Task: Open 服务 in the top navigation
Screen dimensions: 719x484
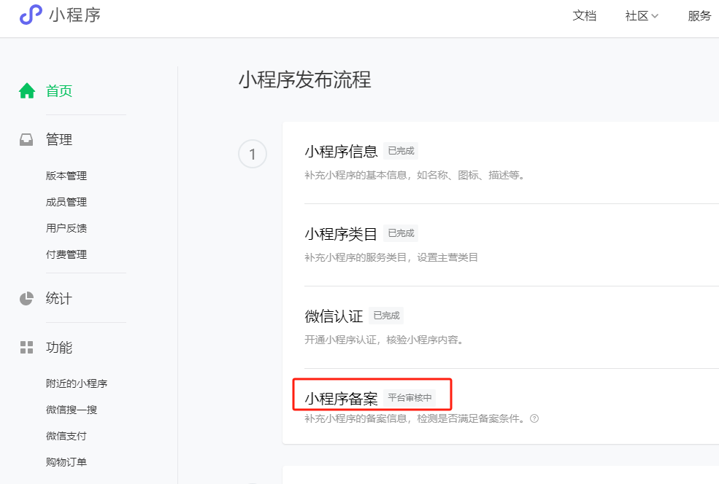Action: [699, 16]
